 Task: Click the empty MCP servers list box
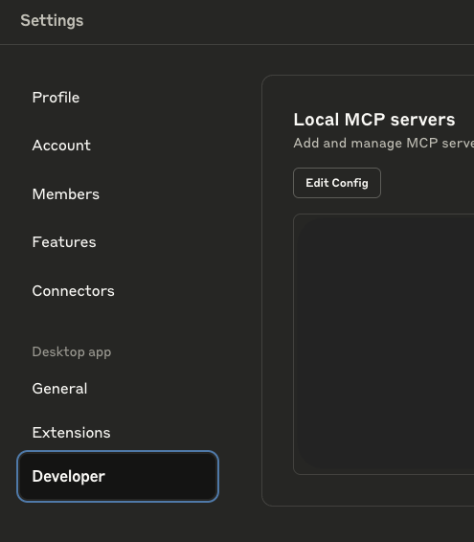click(x=383, y=345)
